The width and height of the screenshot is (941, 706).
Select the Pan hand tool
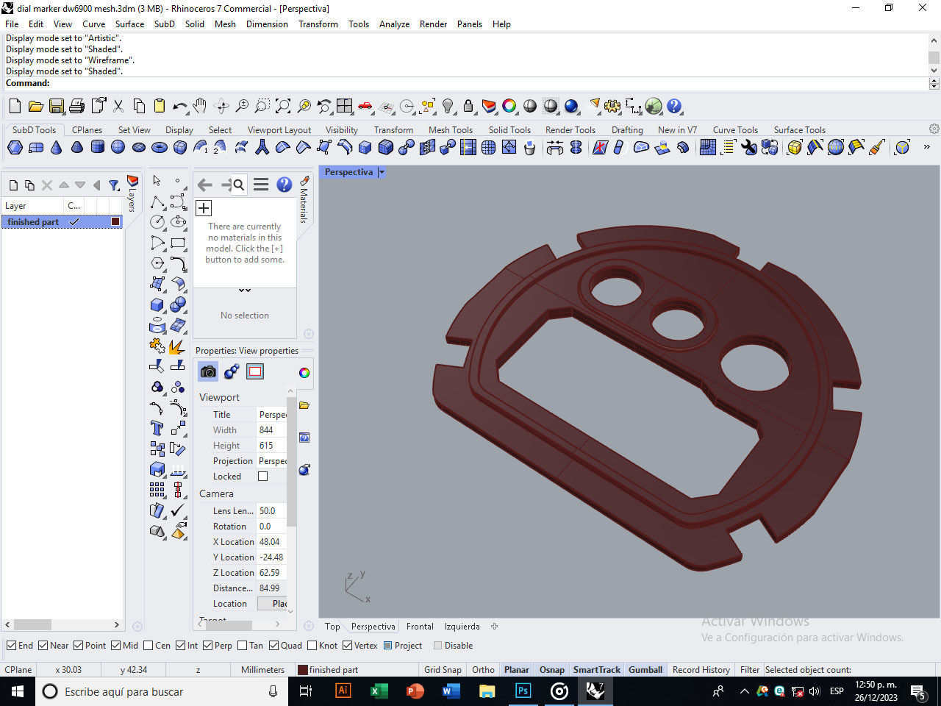click(200, 107)
